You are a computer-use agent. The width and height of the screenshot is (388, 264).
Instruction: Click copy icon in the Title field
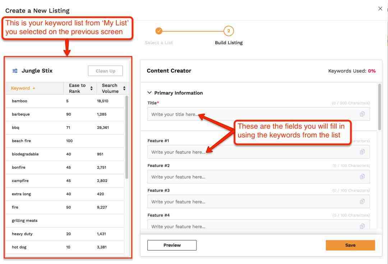362,114
